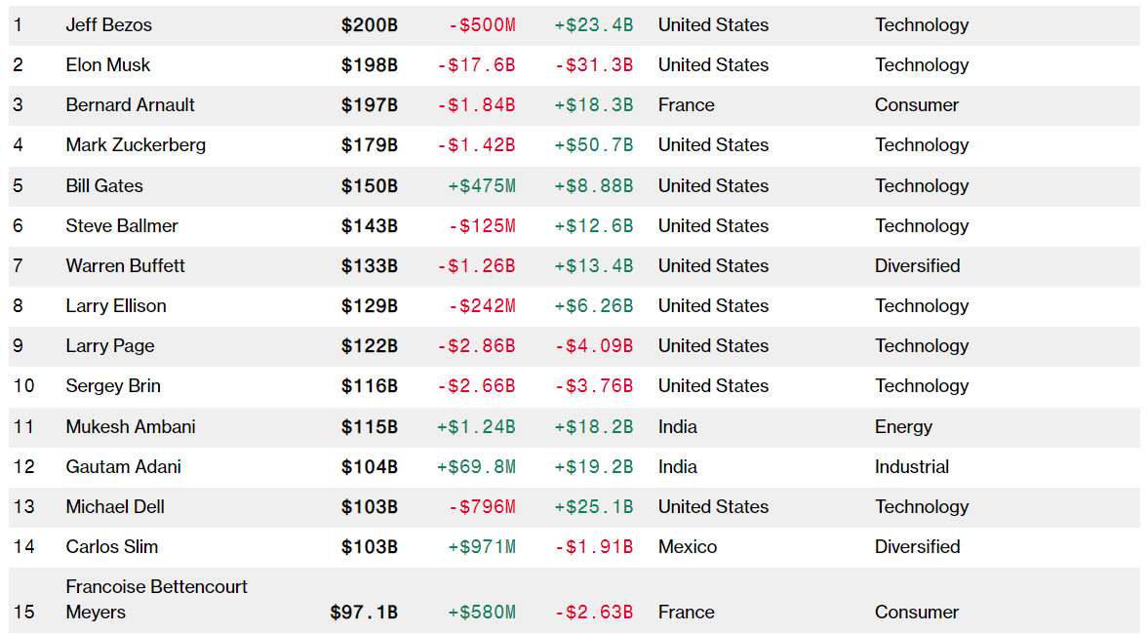Open Carlos Slim's entry
The height and width of the screenshot is (634, 1148).
click(112, 546)
